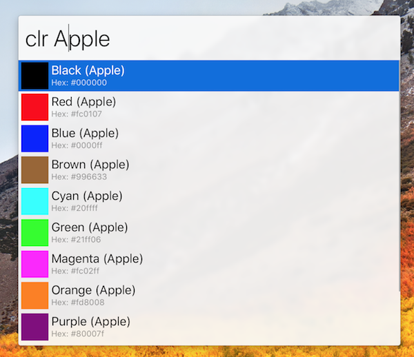Click the magenta color swatch
This screenshot has height=357, width=414.
(x=34, y=264)
